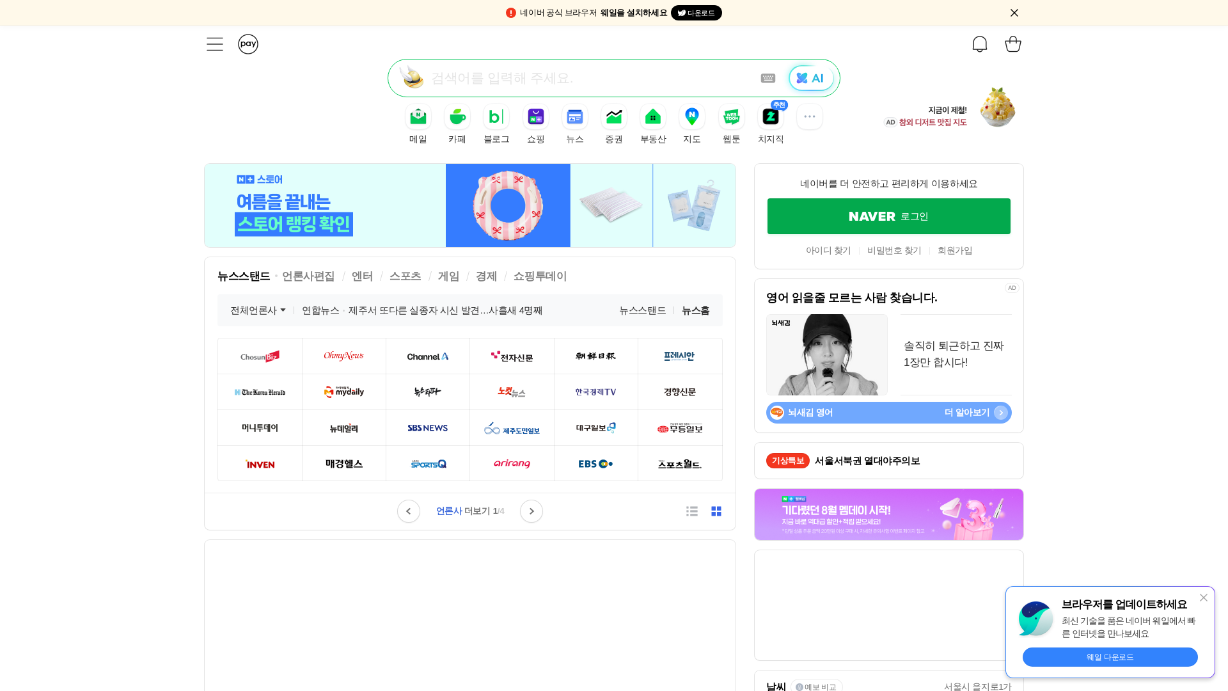Image resolution: width=1228 pixels, height=691 pixels.
Task: Open the INVEN press logo
Action: [x=260, y=464]
